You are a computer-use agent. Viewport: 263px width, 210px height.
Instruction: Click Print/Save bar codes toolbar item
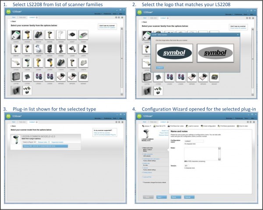point(176,126)
